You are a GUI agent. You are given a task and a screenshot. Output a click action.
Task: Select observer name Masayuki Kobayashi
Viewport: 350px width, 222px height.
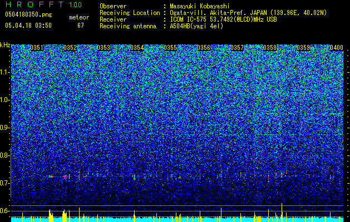pos(200,6)
